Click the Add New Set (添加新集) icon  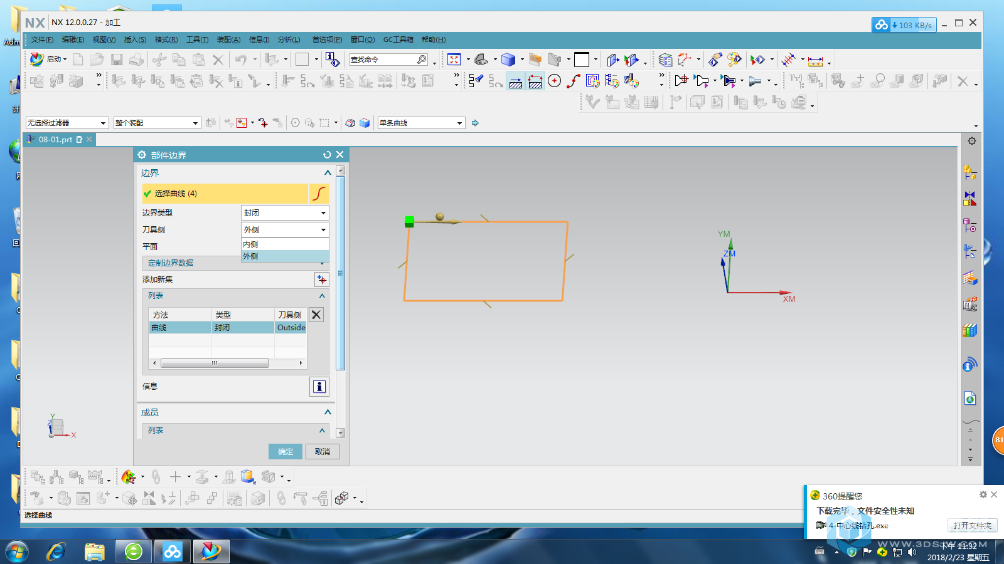point(322,279)
